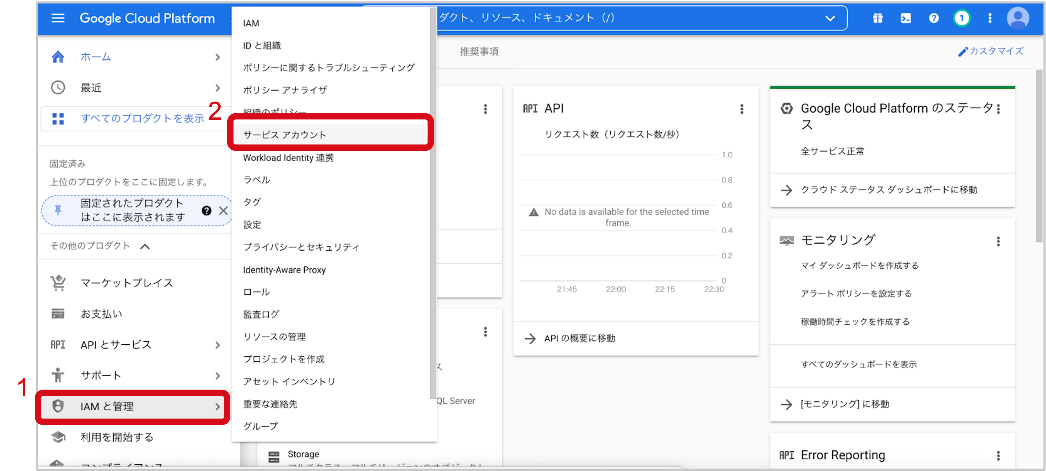Click the Home house icon
This screenshot has width=1046, height=471.
[x=58, y=57]
